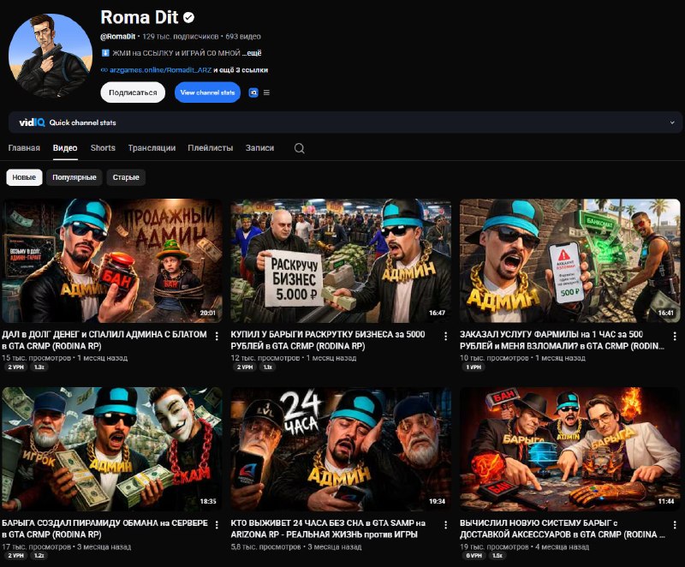Open three-dot menu for ДАЛ в ДОЛГ ДЕНЕГ video
This screenshot has height=567, width=685.
[217, 336]
